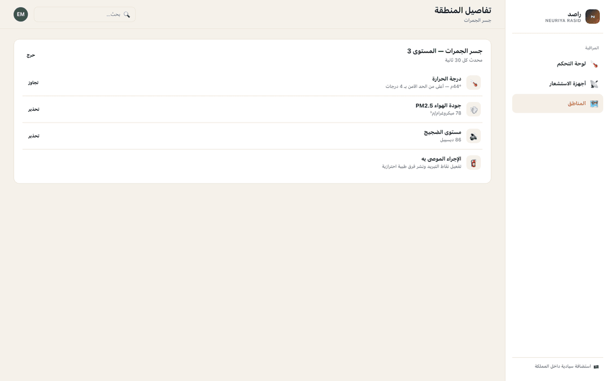Click the satellite sensor icon in sidebar
610x381 pixels.
(x=594, y=84)
